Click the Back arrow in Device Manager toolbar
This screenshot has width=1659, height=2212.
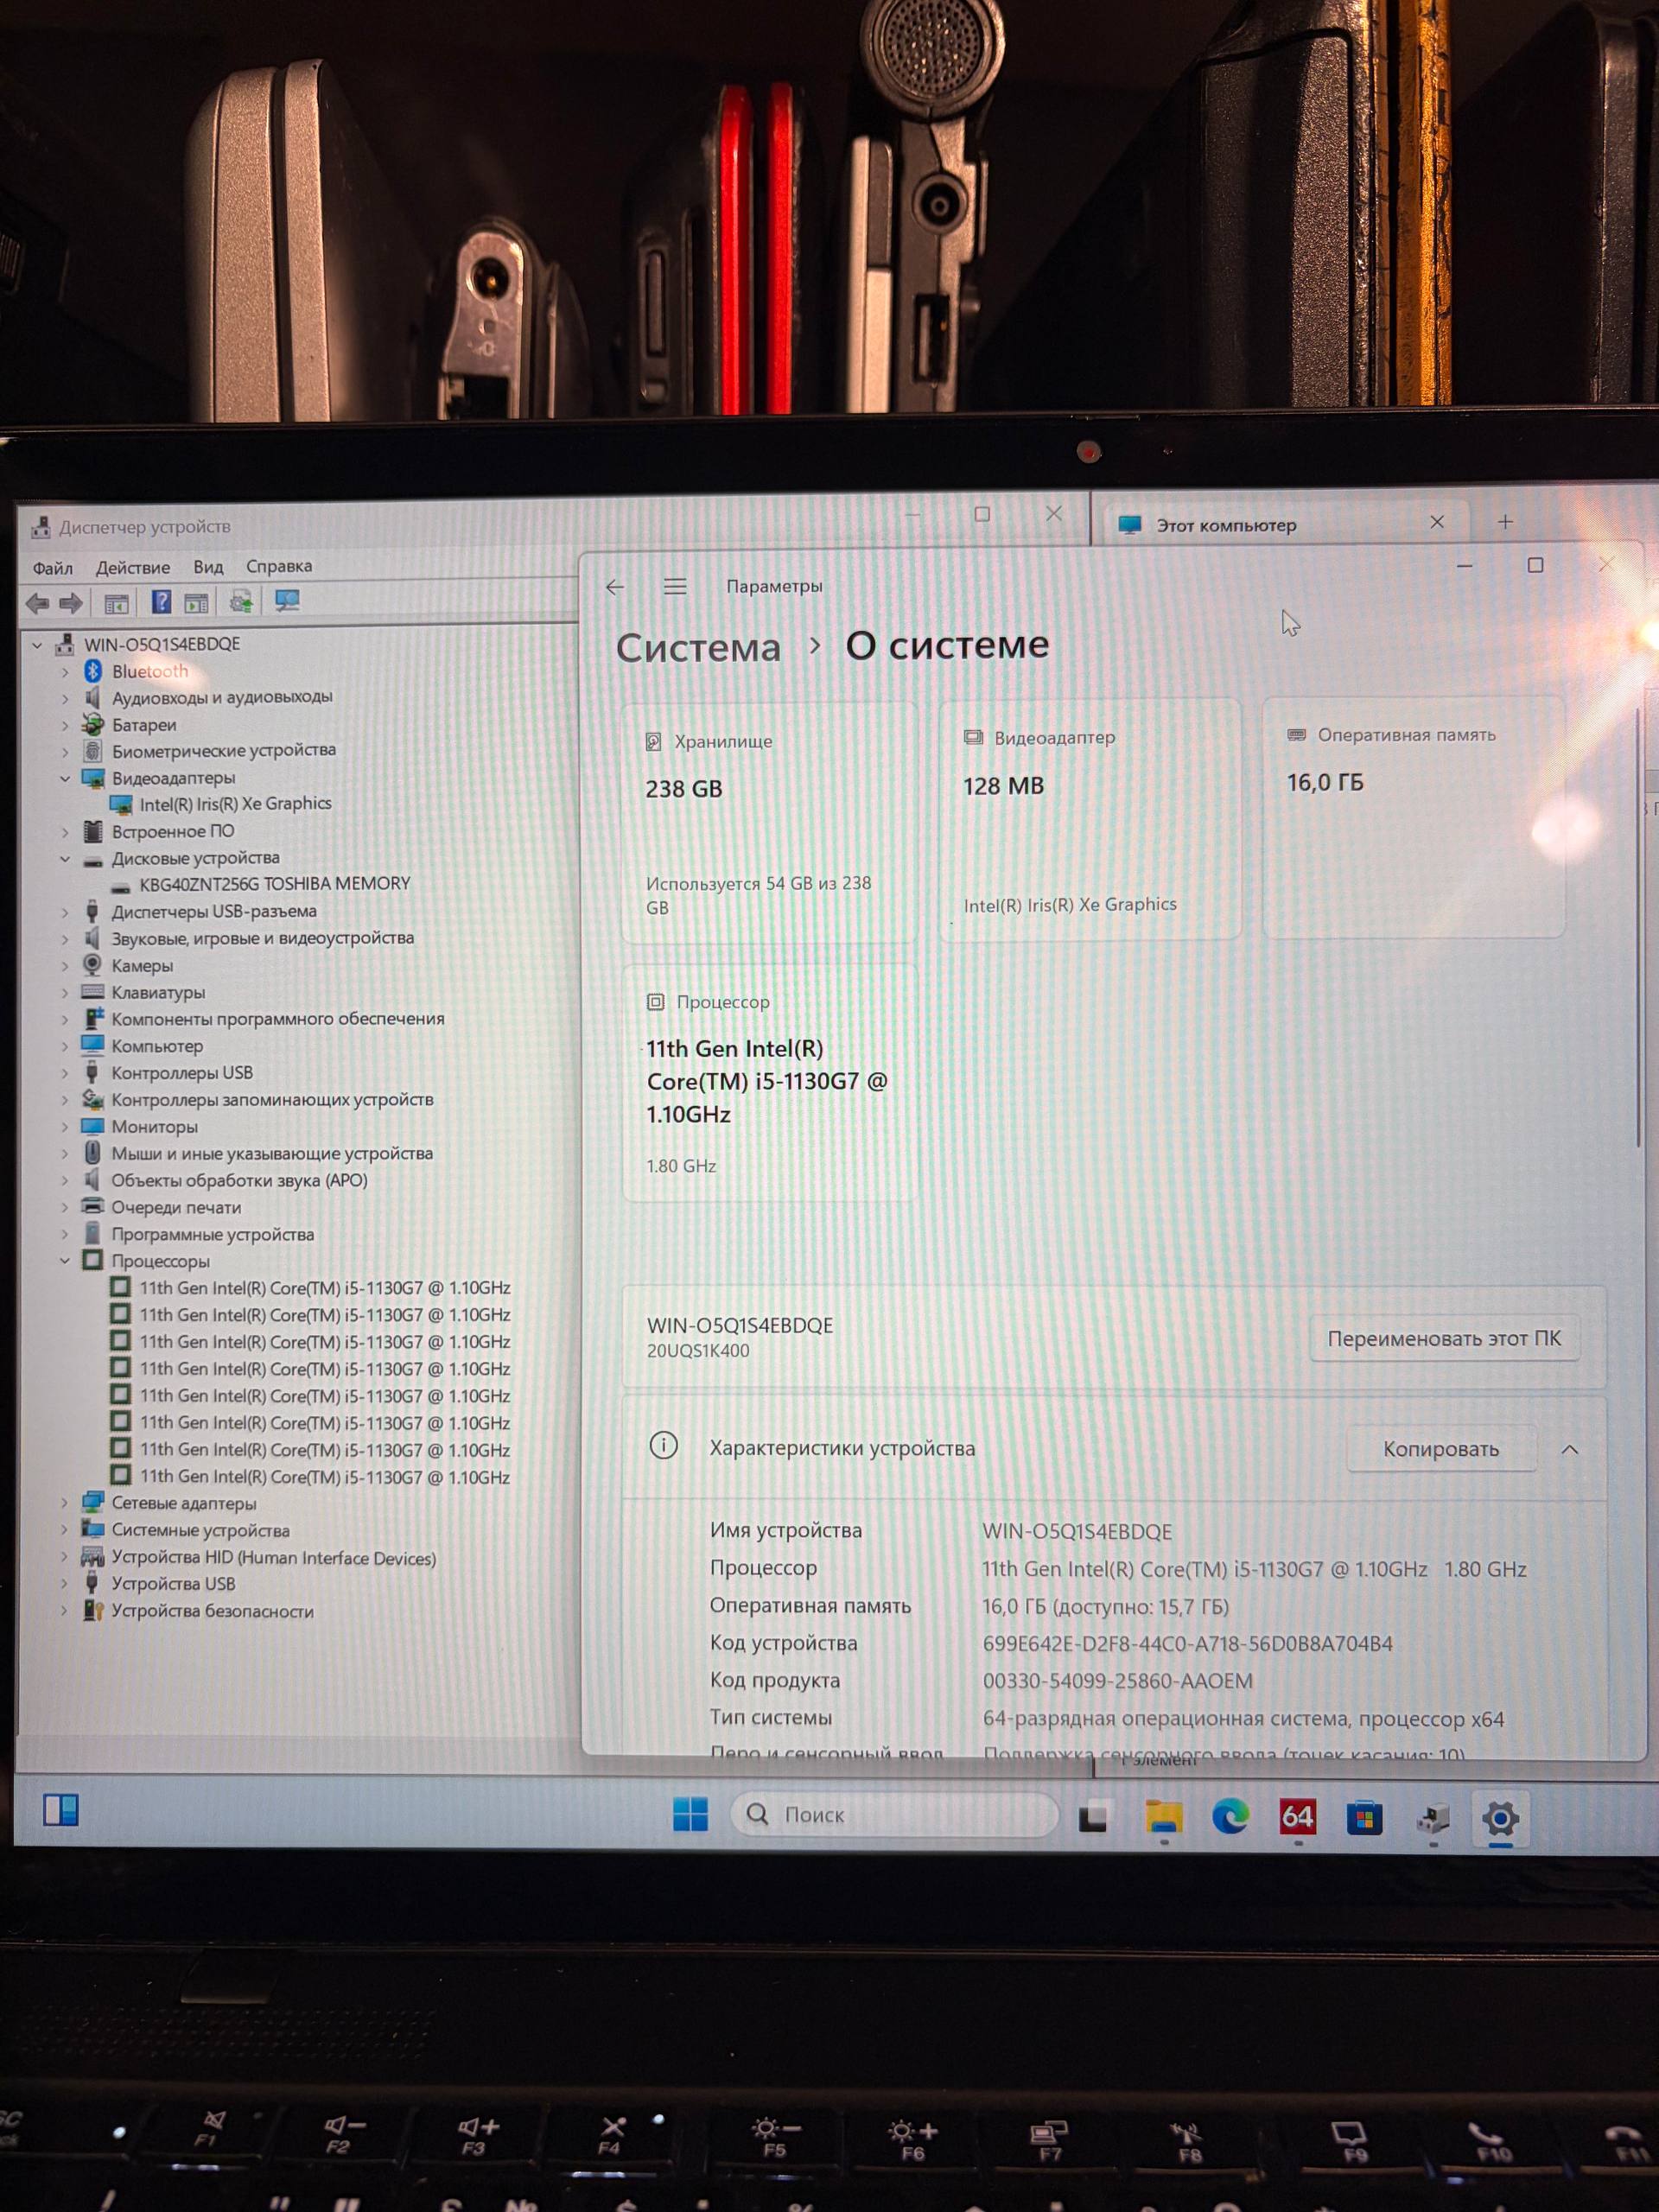[38, 603]
